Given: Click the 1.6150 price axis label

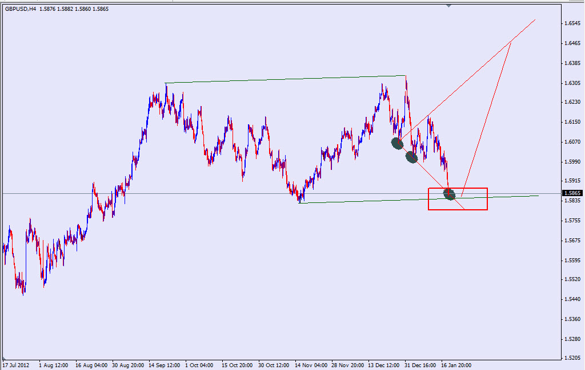Looking at the screenshot, I should 572,122.
